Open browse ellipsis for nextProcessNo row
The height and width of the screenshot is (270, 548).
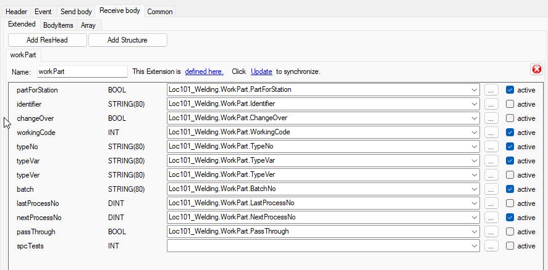(491, 218)
